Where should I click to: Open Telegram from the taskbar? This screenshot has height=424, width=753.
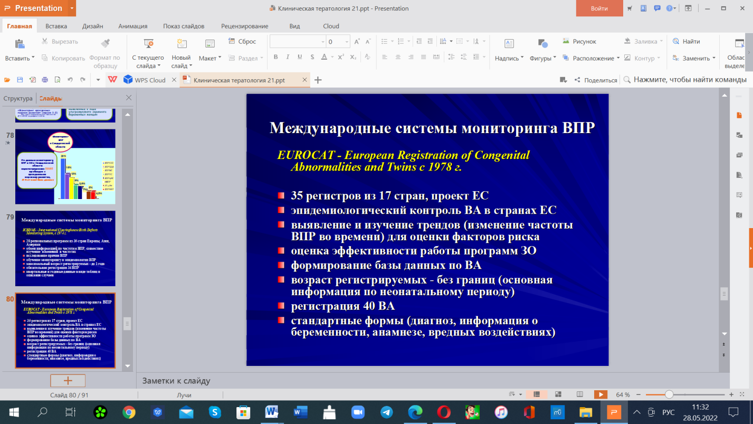386,412
